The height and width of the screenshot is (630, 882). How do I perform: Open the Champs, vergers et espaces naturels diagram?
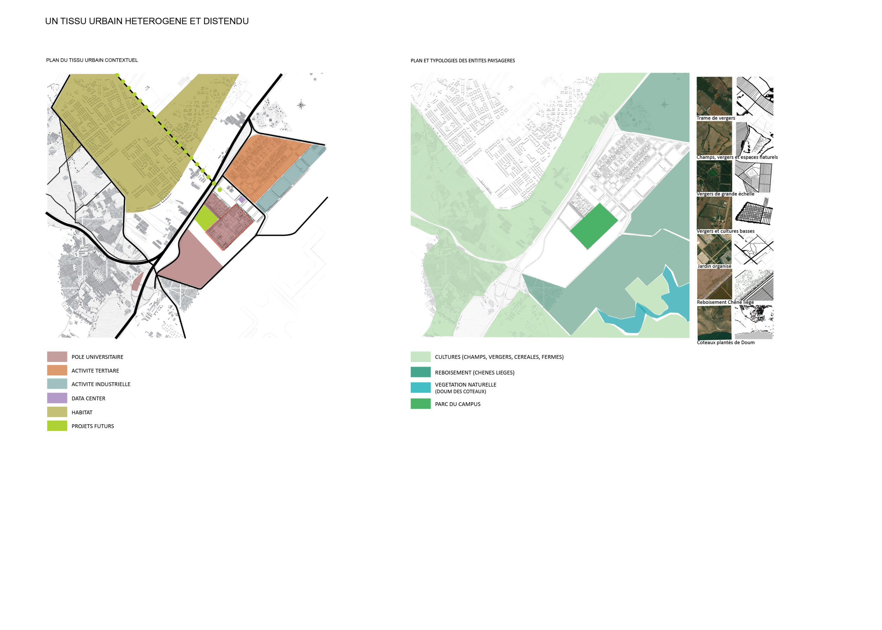(754, 138)
